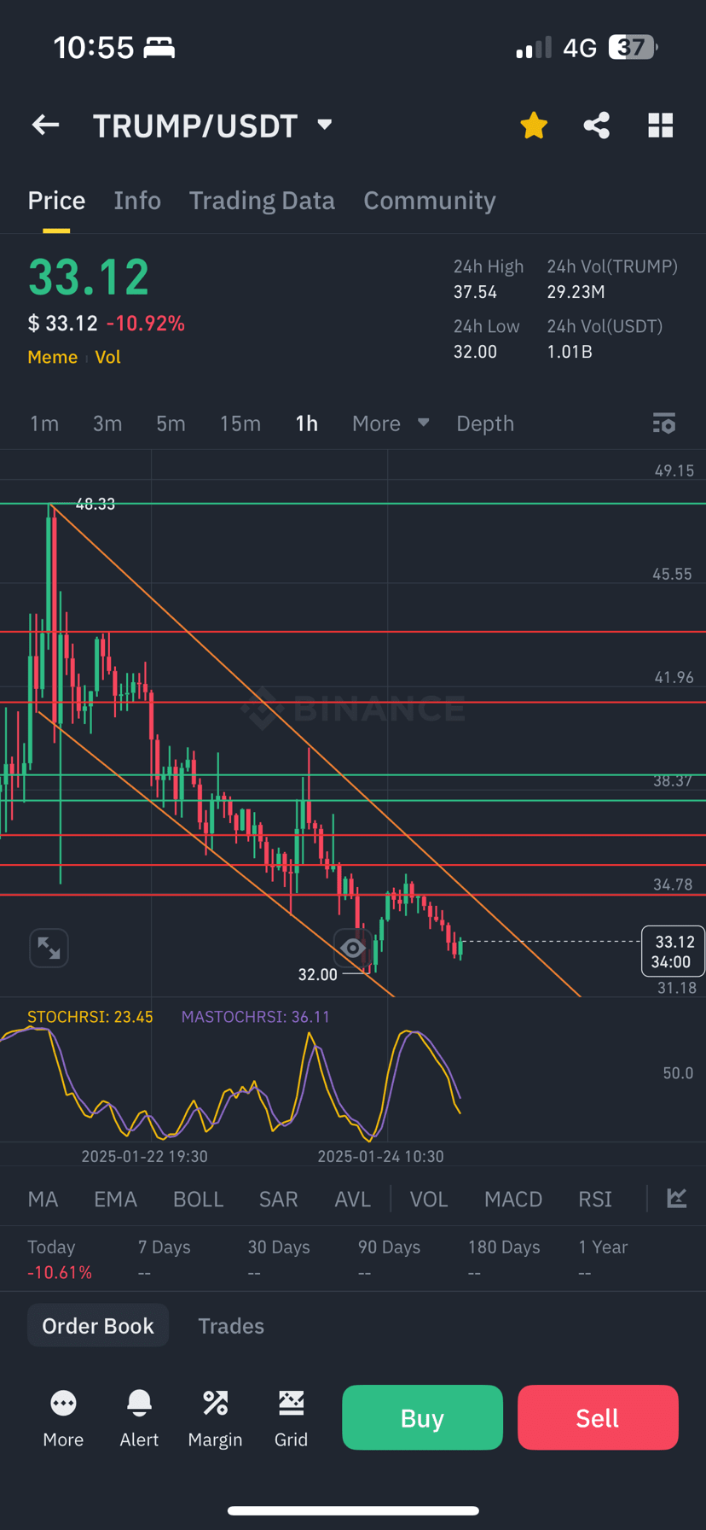This screenshot has height=1530, width=706.
Task: Tap the 48.33 high price marker
Action: 95,504
